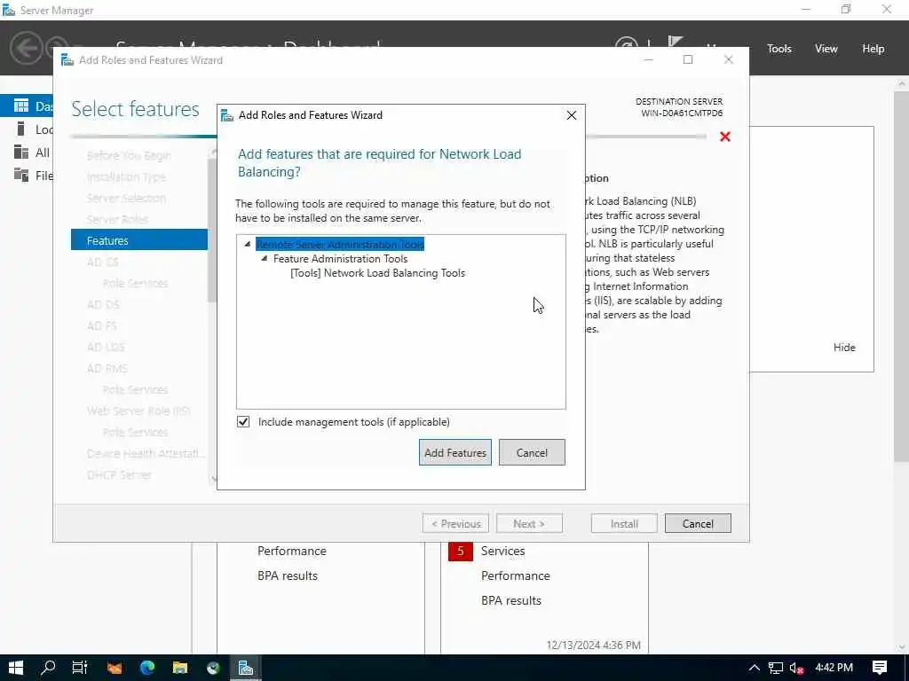Screen dimensions: 909x681
Task: Click round app icon beside File Explorer
Action: click(x=213, y=668)
